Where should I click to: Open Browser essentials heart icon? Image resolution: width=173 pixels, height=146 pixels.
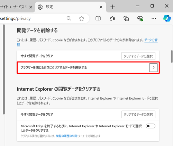140,18
